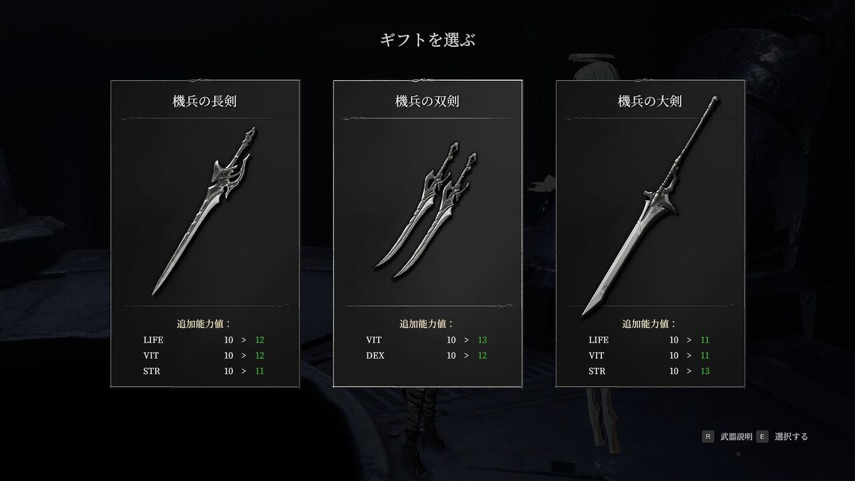Click the 機兵の大剣 card title
The height and width of the screenshot is (481, 855).
coord(650,102)
